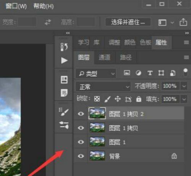
Task: Click the type layer filter icon
Action: [150, 73]
